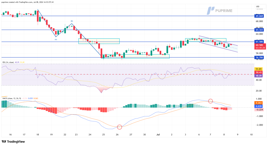Click the 20.00 RSI axis tick
Screen dimensions: 268x146
(x=259, y=91)
